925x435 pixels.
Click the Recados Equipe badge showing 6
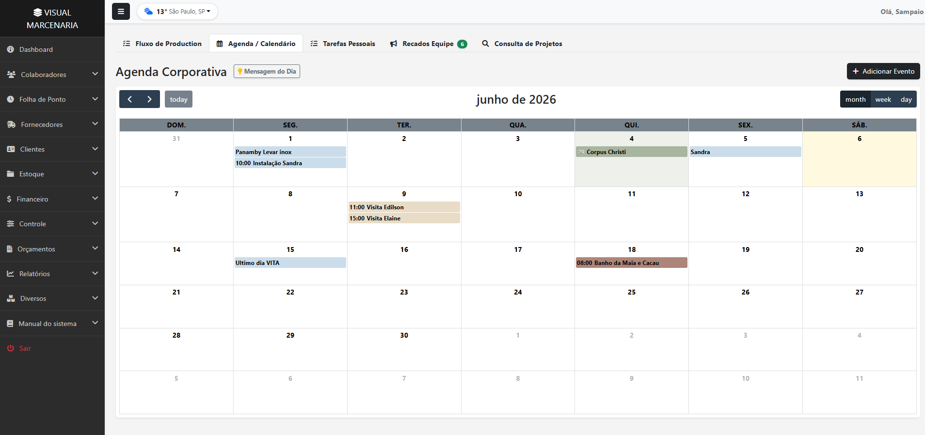click(x=462, y=44)
